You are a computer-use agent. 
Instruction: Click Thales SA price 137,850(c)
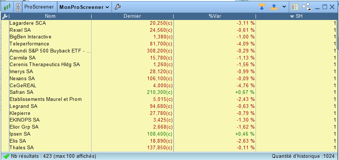pyautogui.click(x=159, y=148)
